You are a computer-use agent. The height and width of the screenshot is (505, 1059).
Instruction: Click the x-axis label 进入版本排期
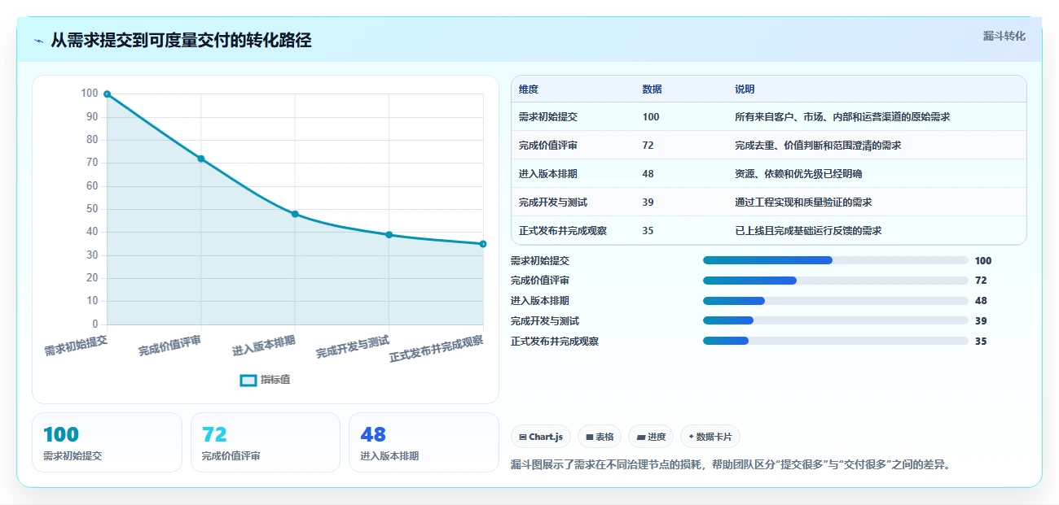264,345
